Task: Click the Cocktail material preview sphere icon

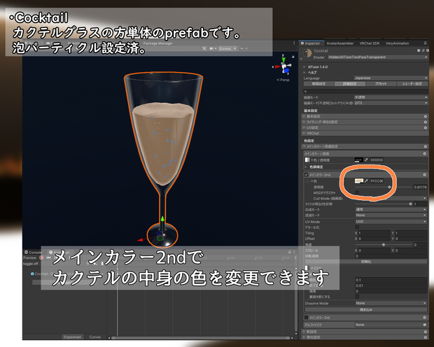Action: pos(307,53)
